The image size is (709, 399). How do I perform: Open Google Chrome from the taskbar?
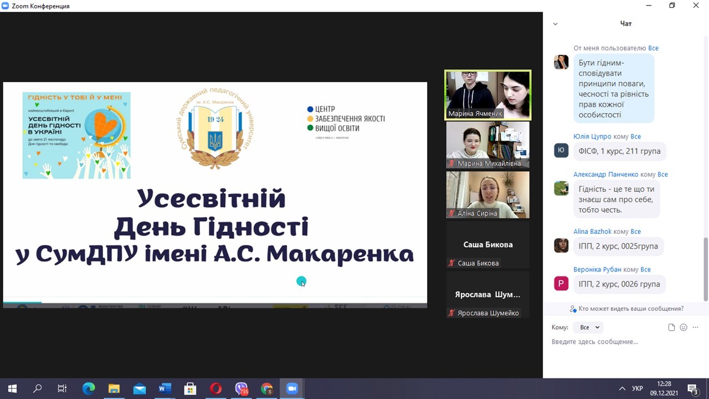(267, 389)
